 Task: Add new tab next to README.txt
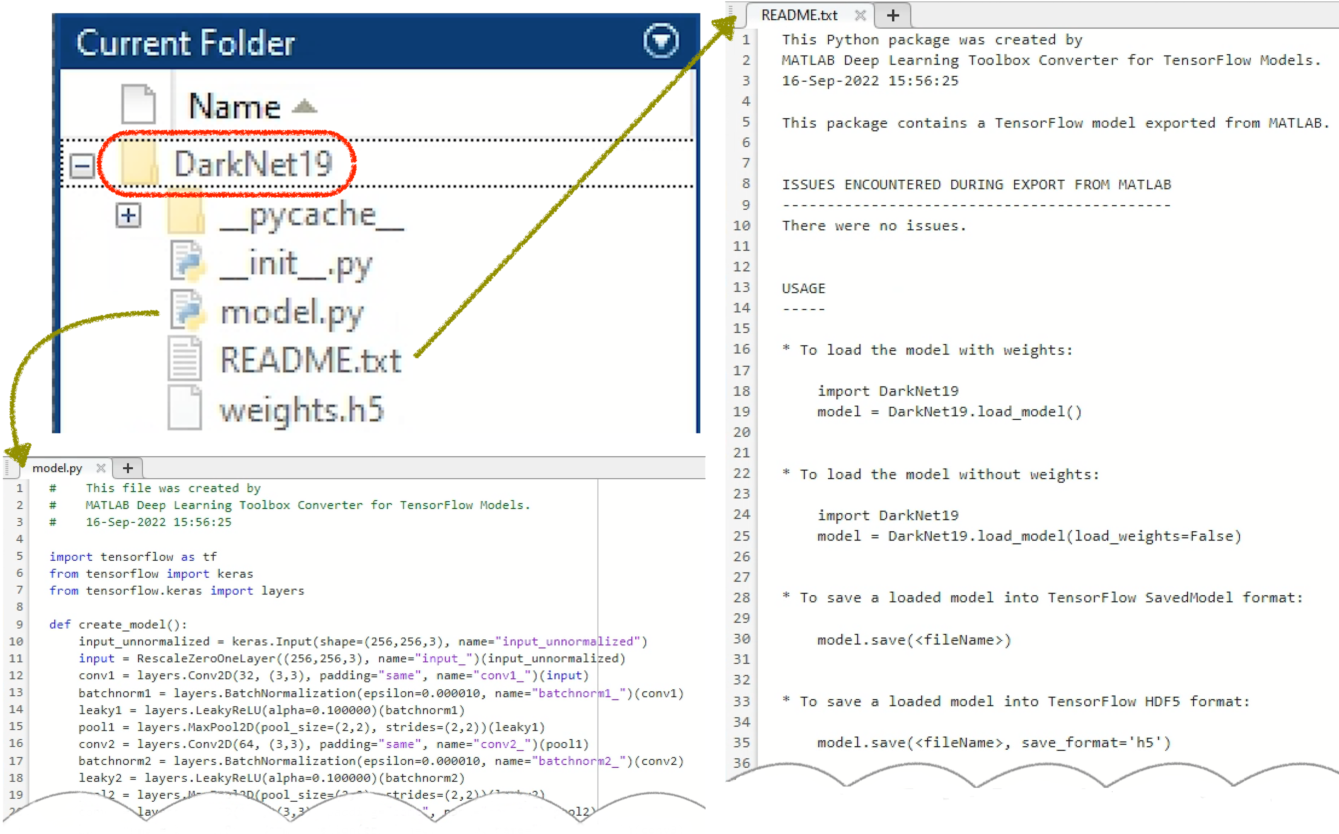(x=892, y=15)
